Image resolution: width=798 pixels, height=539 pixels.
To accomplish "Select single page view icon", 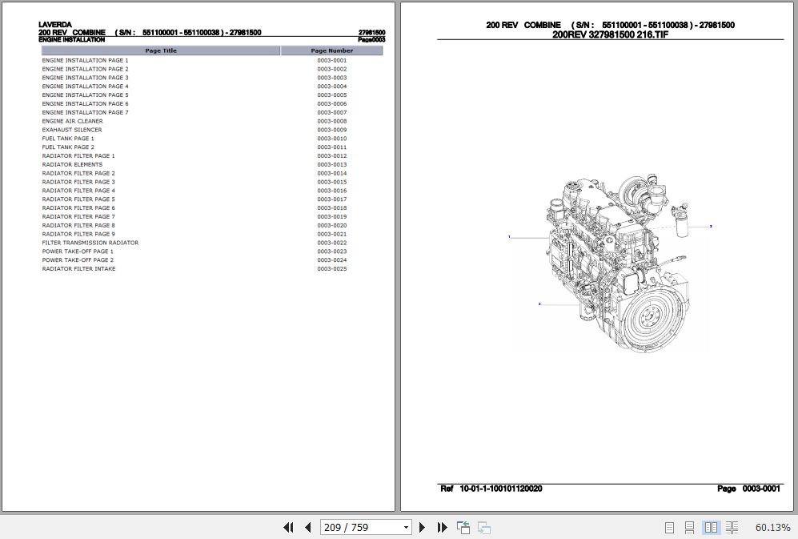I will point(671,527).
